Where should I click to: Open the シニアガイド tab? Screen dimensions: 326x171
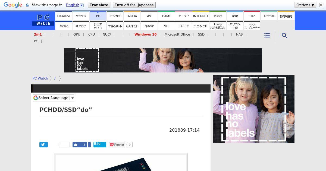point(98,26)
